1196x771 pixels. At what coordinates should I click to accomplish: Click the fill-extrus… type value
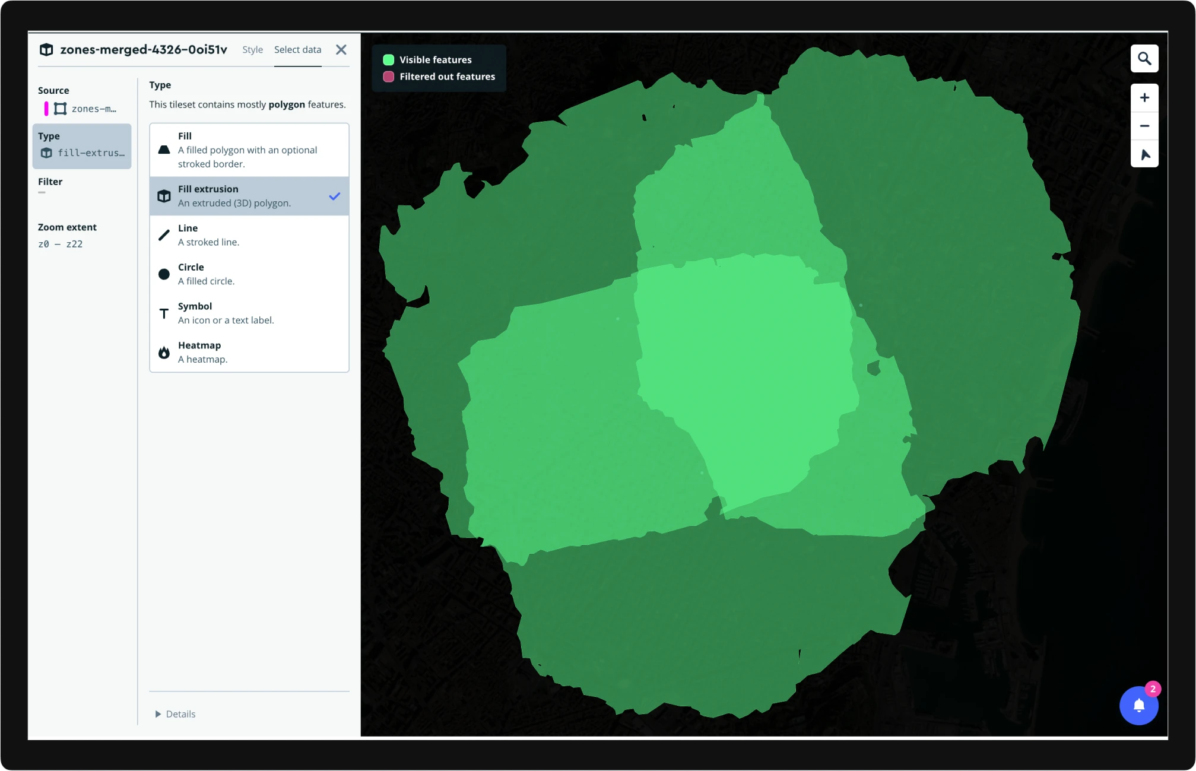tap(91, 153)
